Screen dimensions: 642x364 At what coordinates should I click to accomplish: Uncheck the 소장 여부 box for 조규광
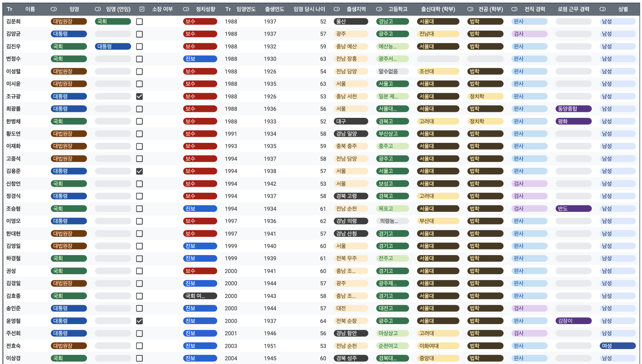[x=139, y=96]
